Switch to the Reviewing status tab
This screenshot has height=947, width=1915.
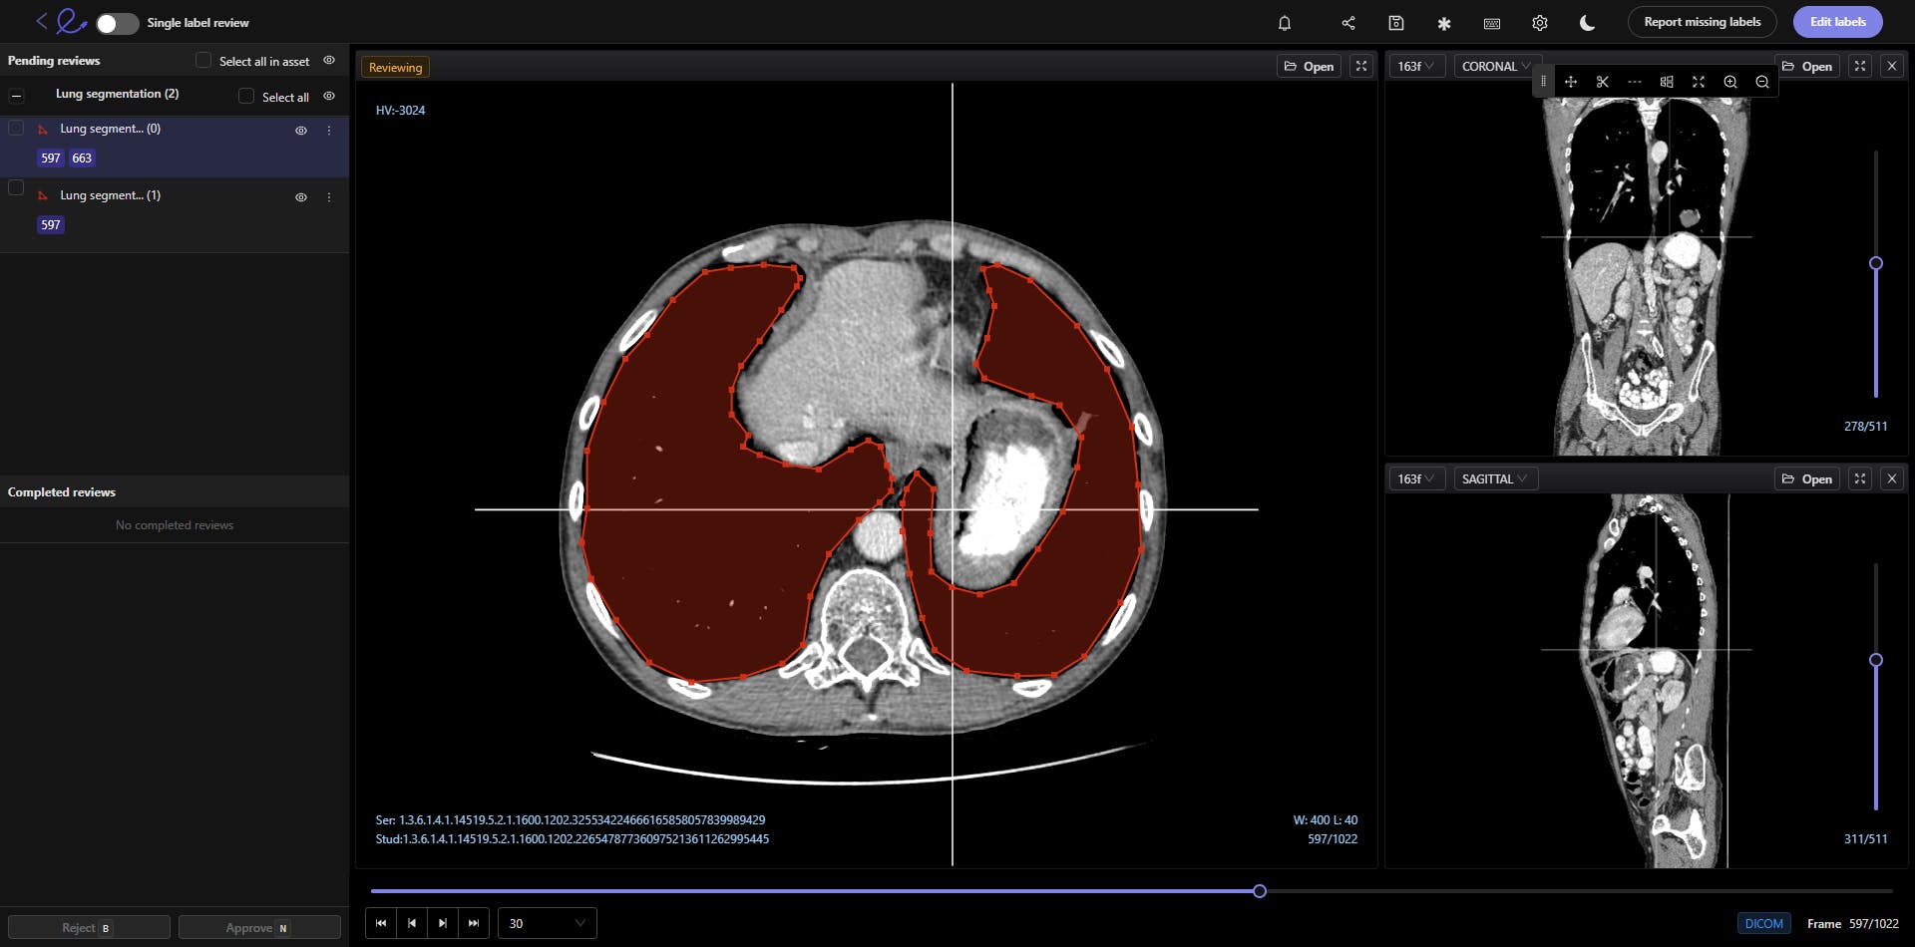(395, 67)
